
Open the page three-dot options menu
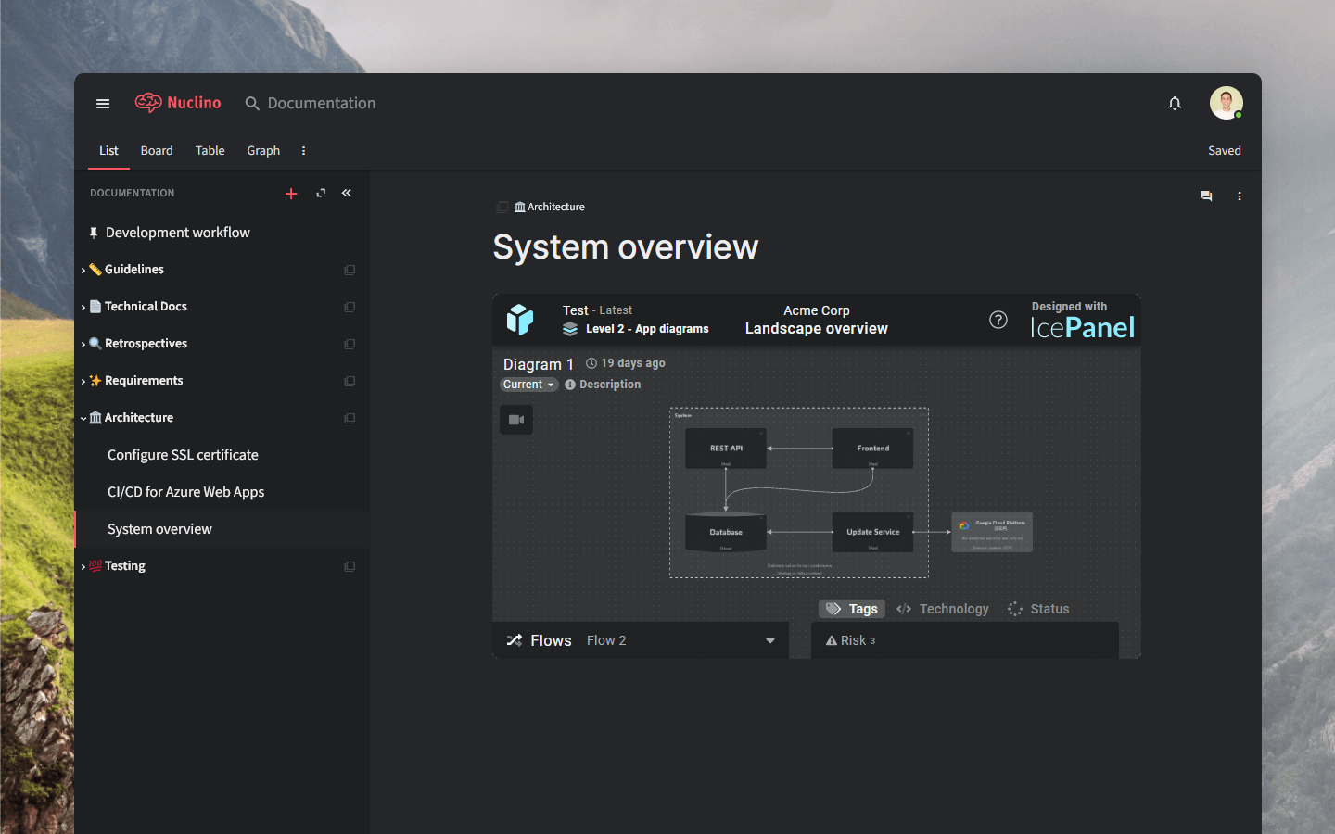1240,196
